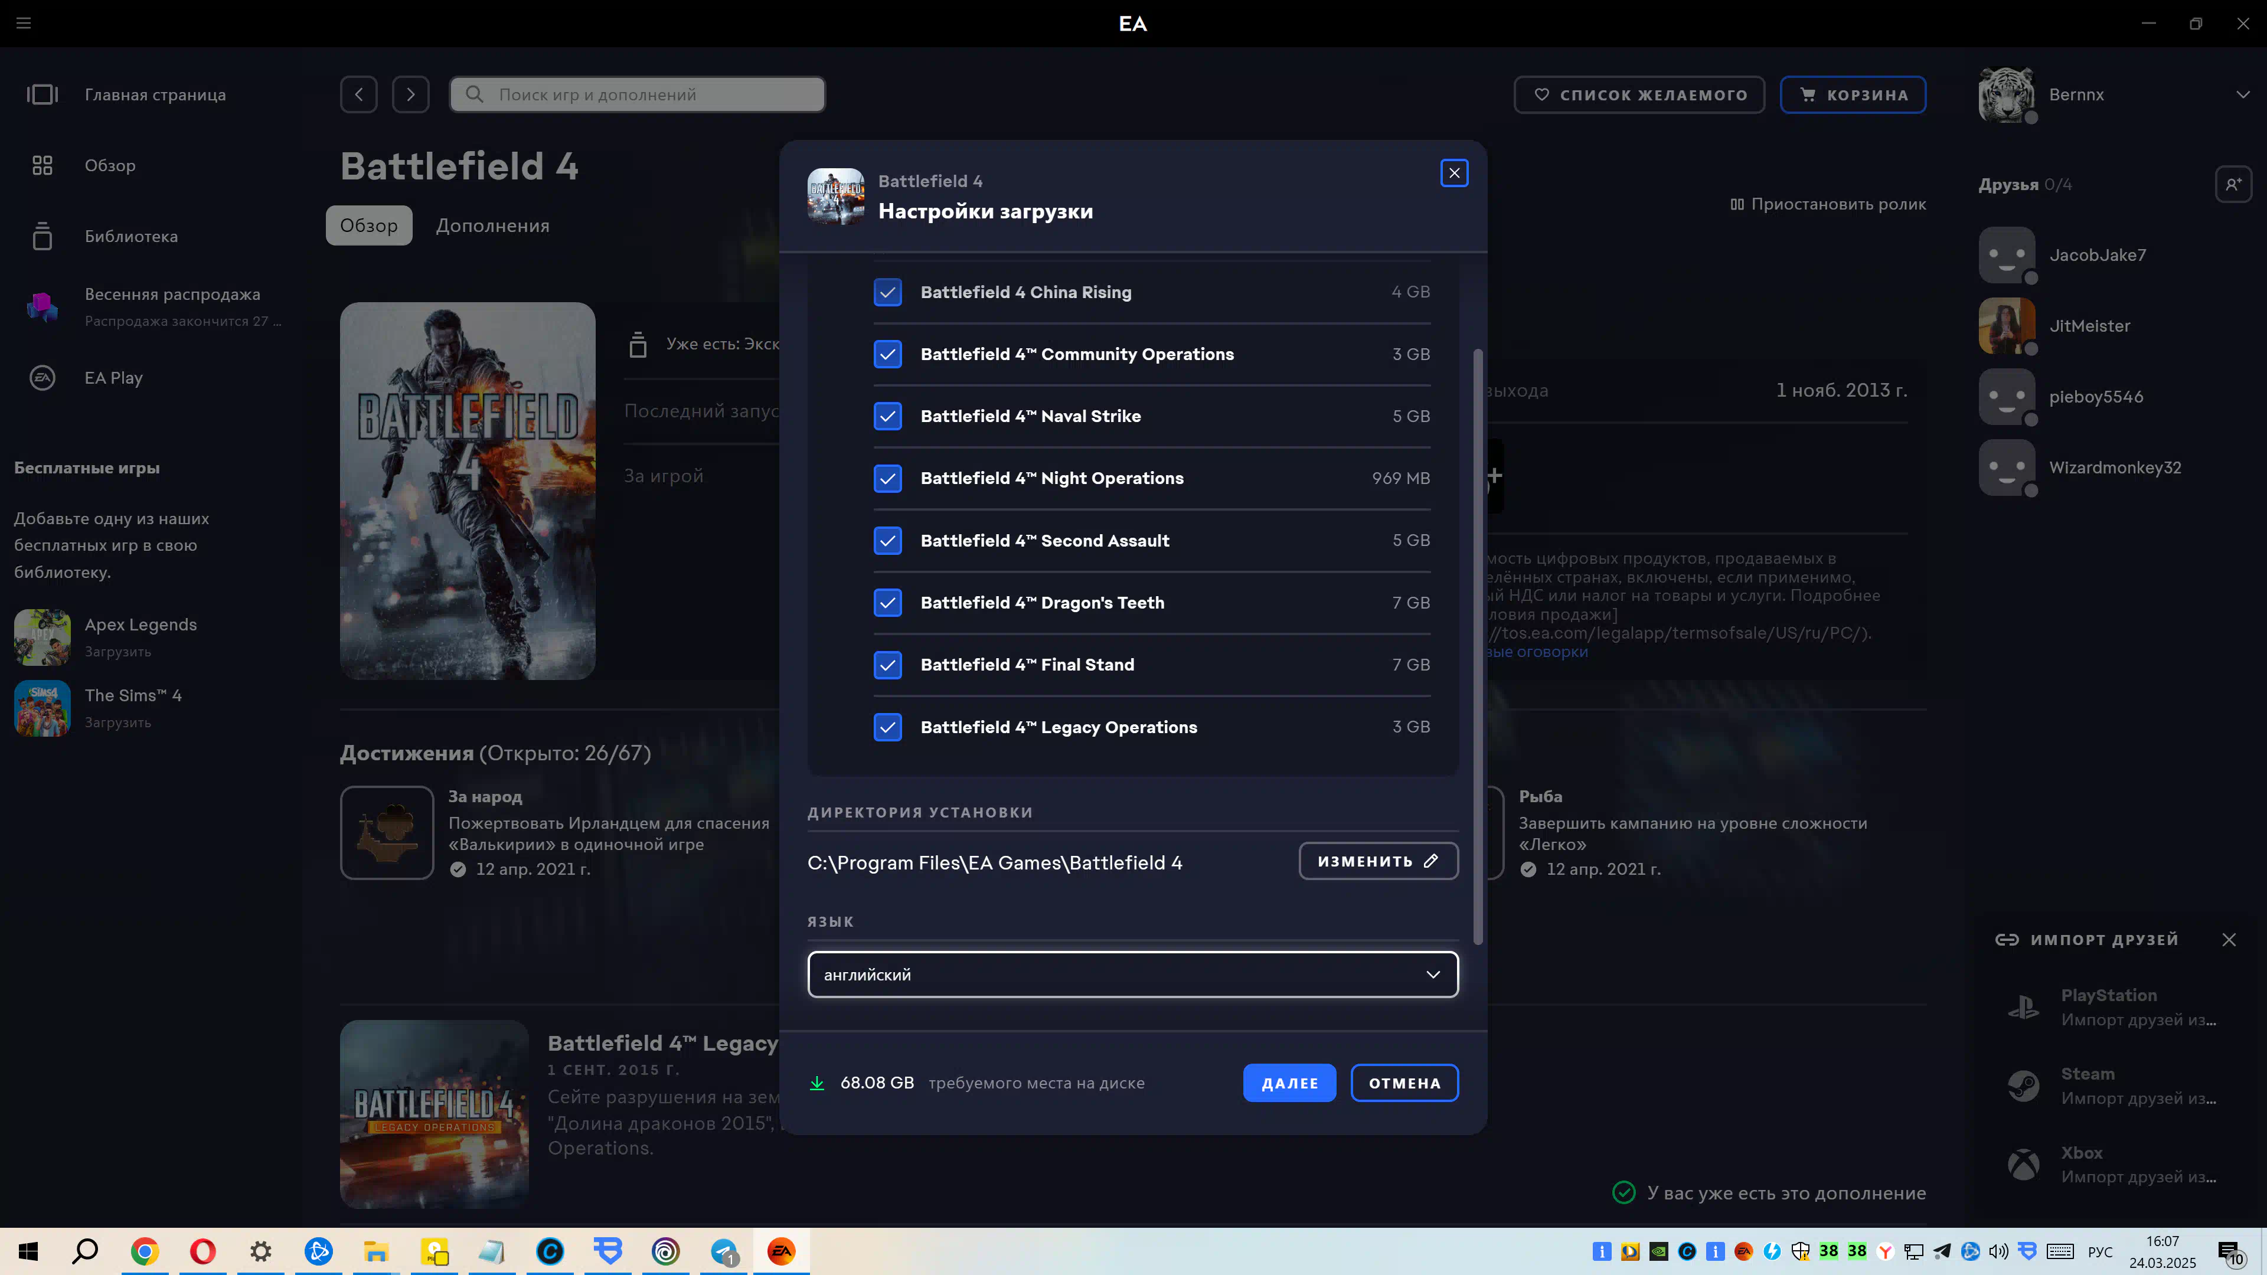Switch to the Дополнения tab
The height and width of the screenshot is (1275, 2267).
click(493, 225)
